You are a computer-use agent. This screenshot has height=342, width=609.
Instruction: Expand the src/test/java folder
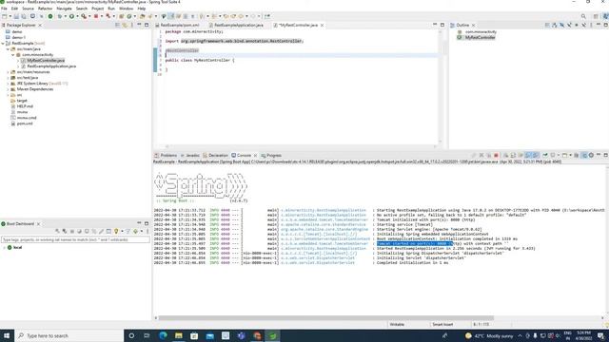(x=8, y=78)
